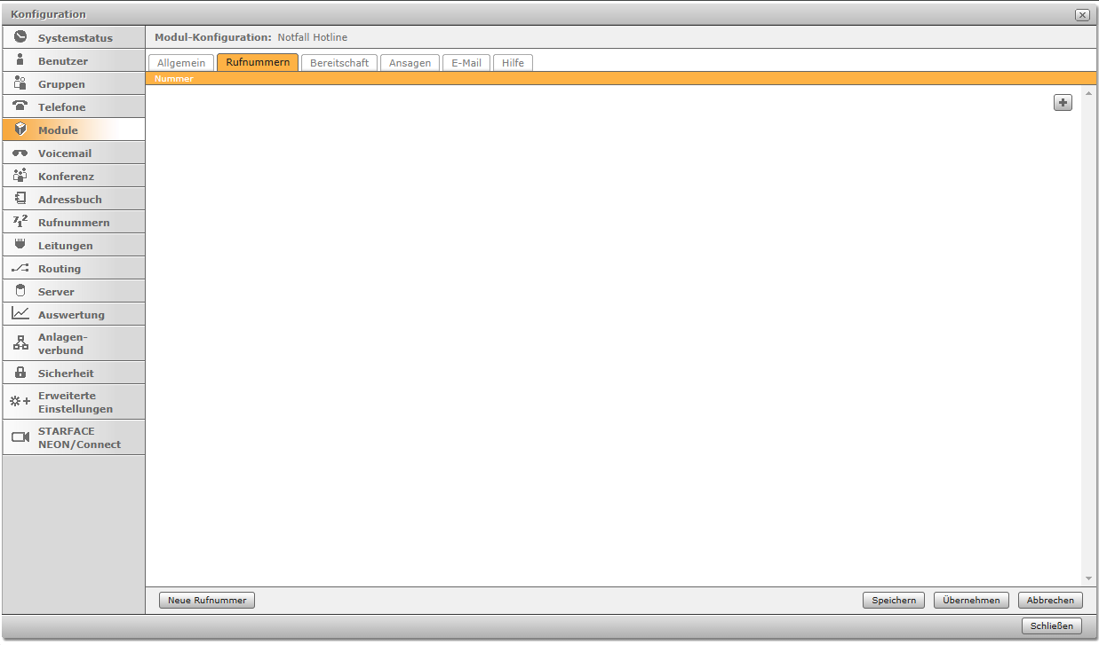
Task: Select the E-Mail tab
Action: pos(466,63)
